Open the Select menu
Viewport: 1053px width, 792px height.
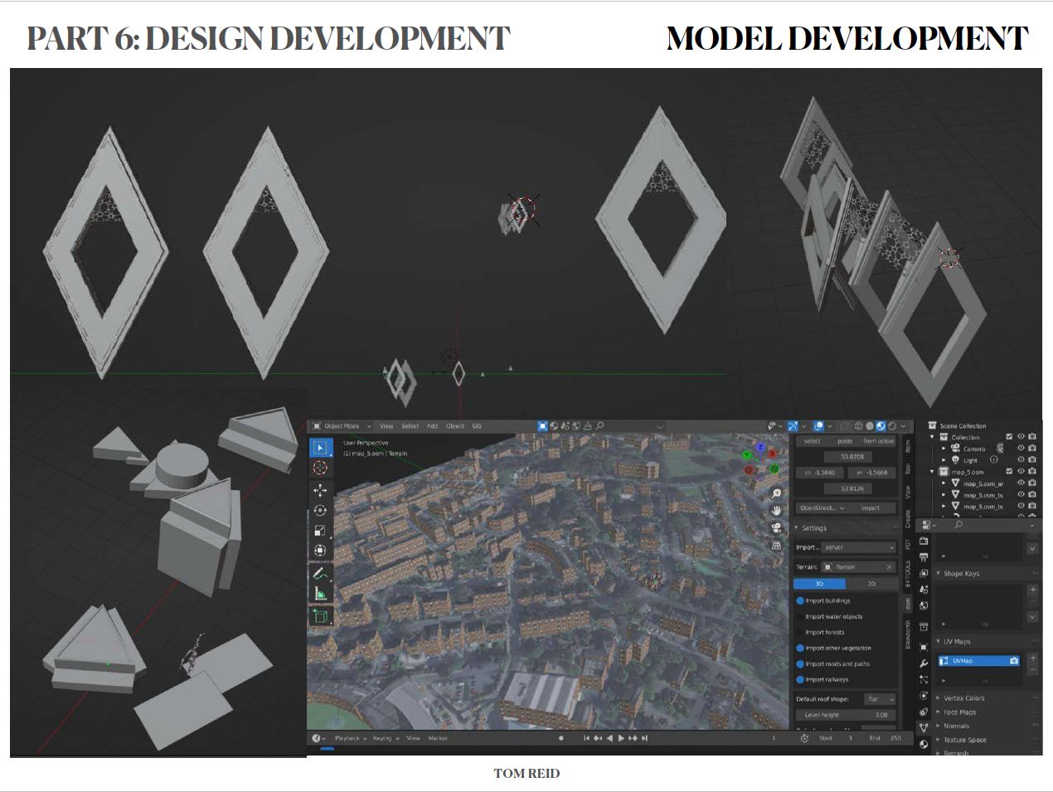pos(410,426)
